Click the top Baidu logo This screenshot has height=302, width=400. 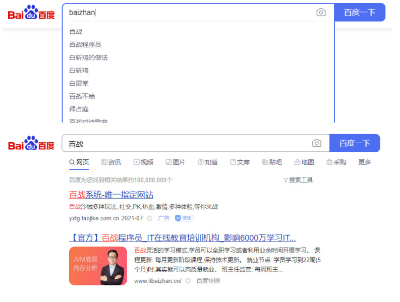tap(31, 12)
